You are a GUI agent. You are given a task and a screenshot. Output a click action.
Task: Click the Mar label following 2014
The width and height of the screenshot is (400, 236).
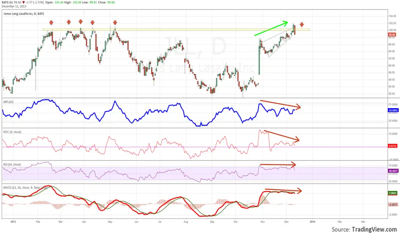pyautogui.click(x=363, y=222)
